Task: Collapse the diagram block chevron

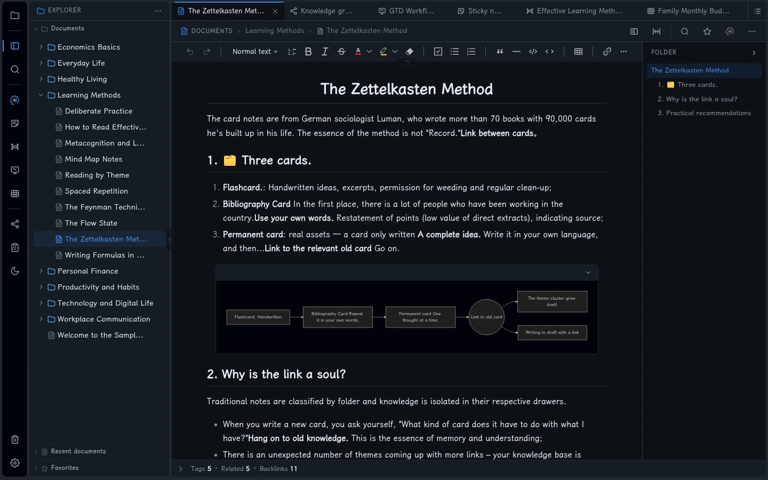Action: (588, 273)
